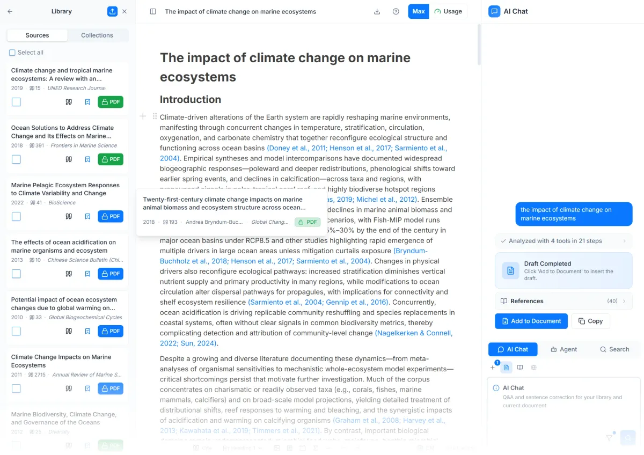Image resolution: width=644 pixels, height=455 pixels.
Task: Check the 'Select all' checkbox
Action: coord(12,53)
